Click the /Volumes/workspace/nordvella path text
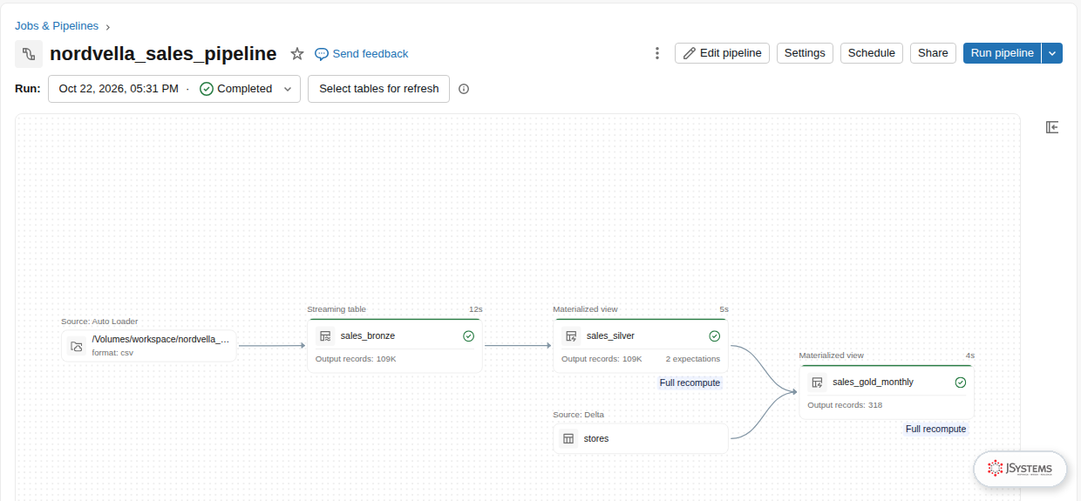Image resolution: width=1081 pixels, height=501 pixels. point(160,340)
